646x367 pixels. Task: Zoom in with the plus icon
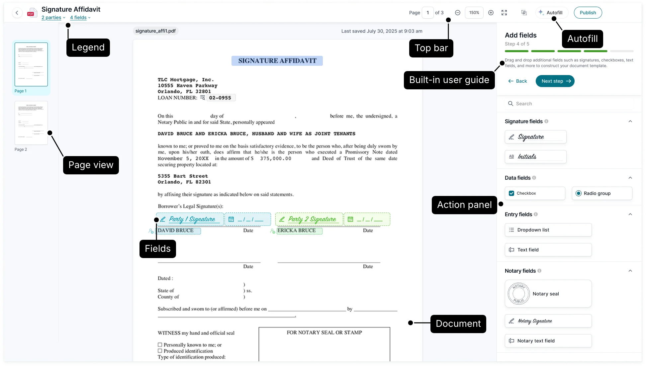click(x=491, y=13)
